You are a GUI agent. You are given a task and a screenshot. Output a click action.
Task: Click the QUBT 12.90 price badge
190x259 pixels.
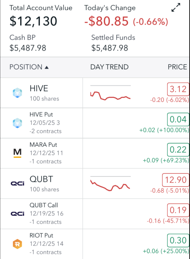point(176,180)
